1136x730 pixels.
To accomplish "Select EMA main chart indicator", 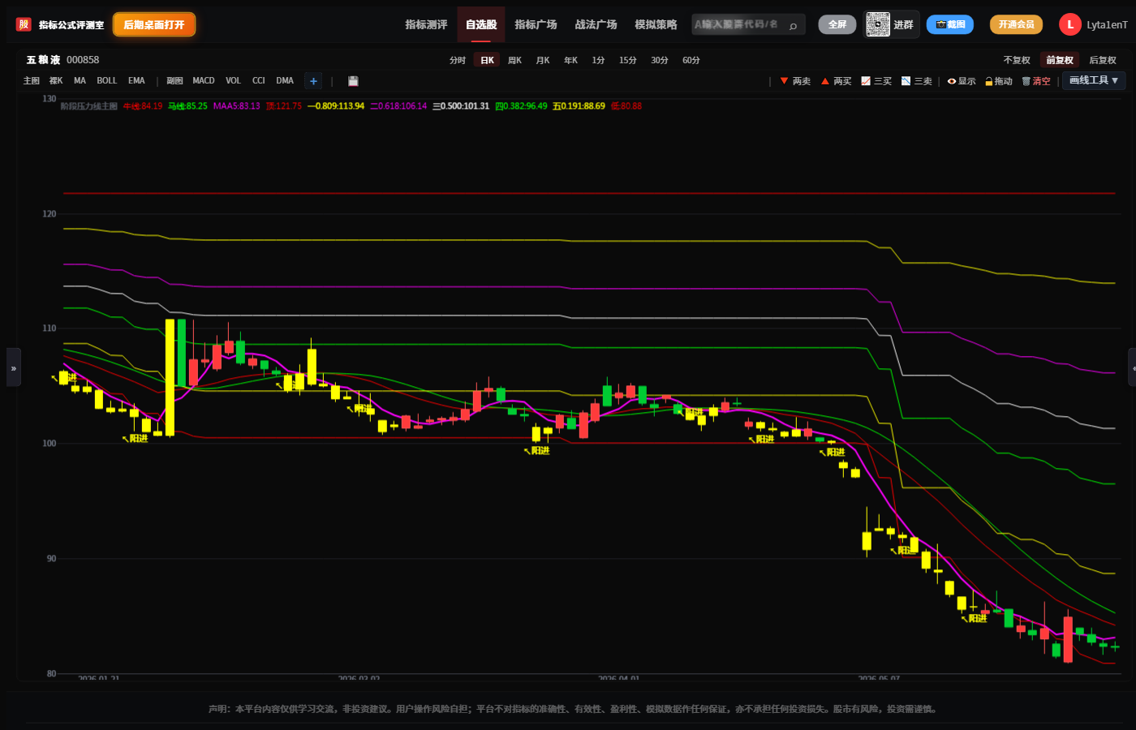I will 136,81.
